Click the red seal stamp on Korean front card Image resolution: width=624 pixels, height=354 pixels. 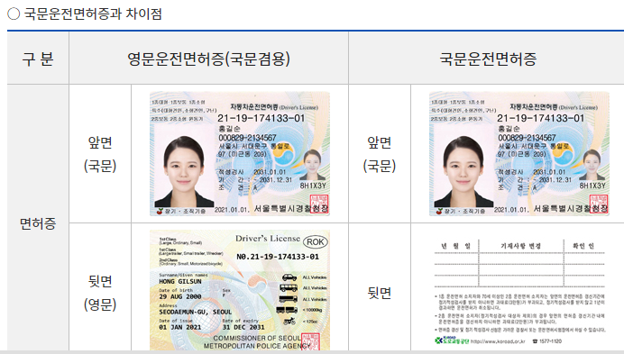[598, 204]
